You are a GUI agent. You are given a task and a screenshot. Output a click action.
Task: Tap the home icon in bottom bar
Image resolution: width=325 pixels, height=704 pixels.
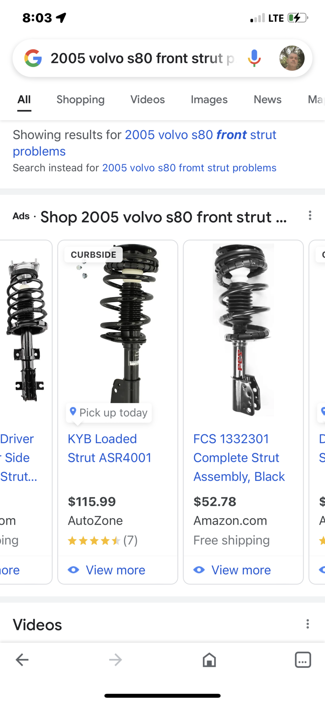click(209, 659)
